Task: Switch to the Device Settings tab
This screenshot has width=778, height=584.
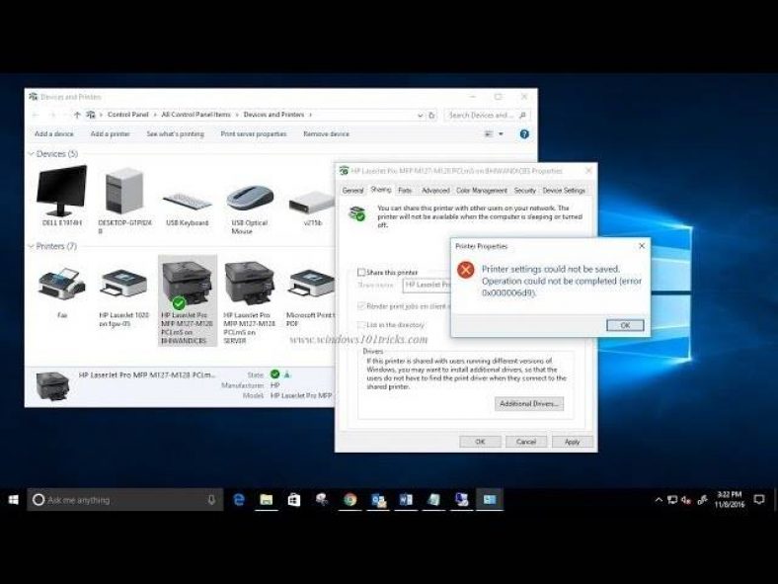Action: [564, 191]
